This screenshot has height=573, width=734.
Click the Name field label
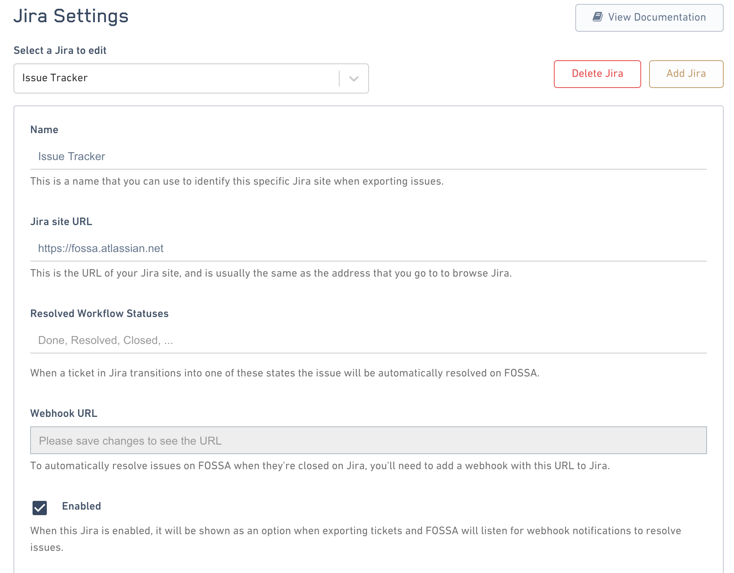click(x=44, y=130)
